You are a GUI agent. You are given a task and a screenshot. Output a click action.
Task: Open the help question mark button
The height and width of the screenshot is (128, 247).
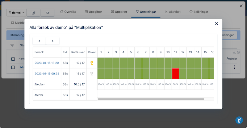tap(239, 120)
